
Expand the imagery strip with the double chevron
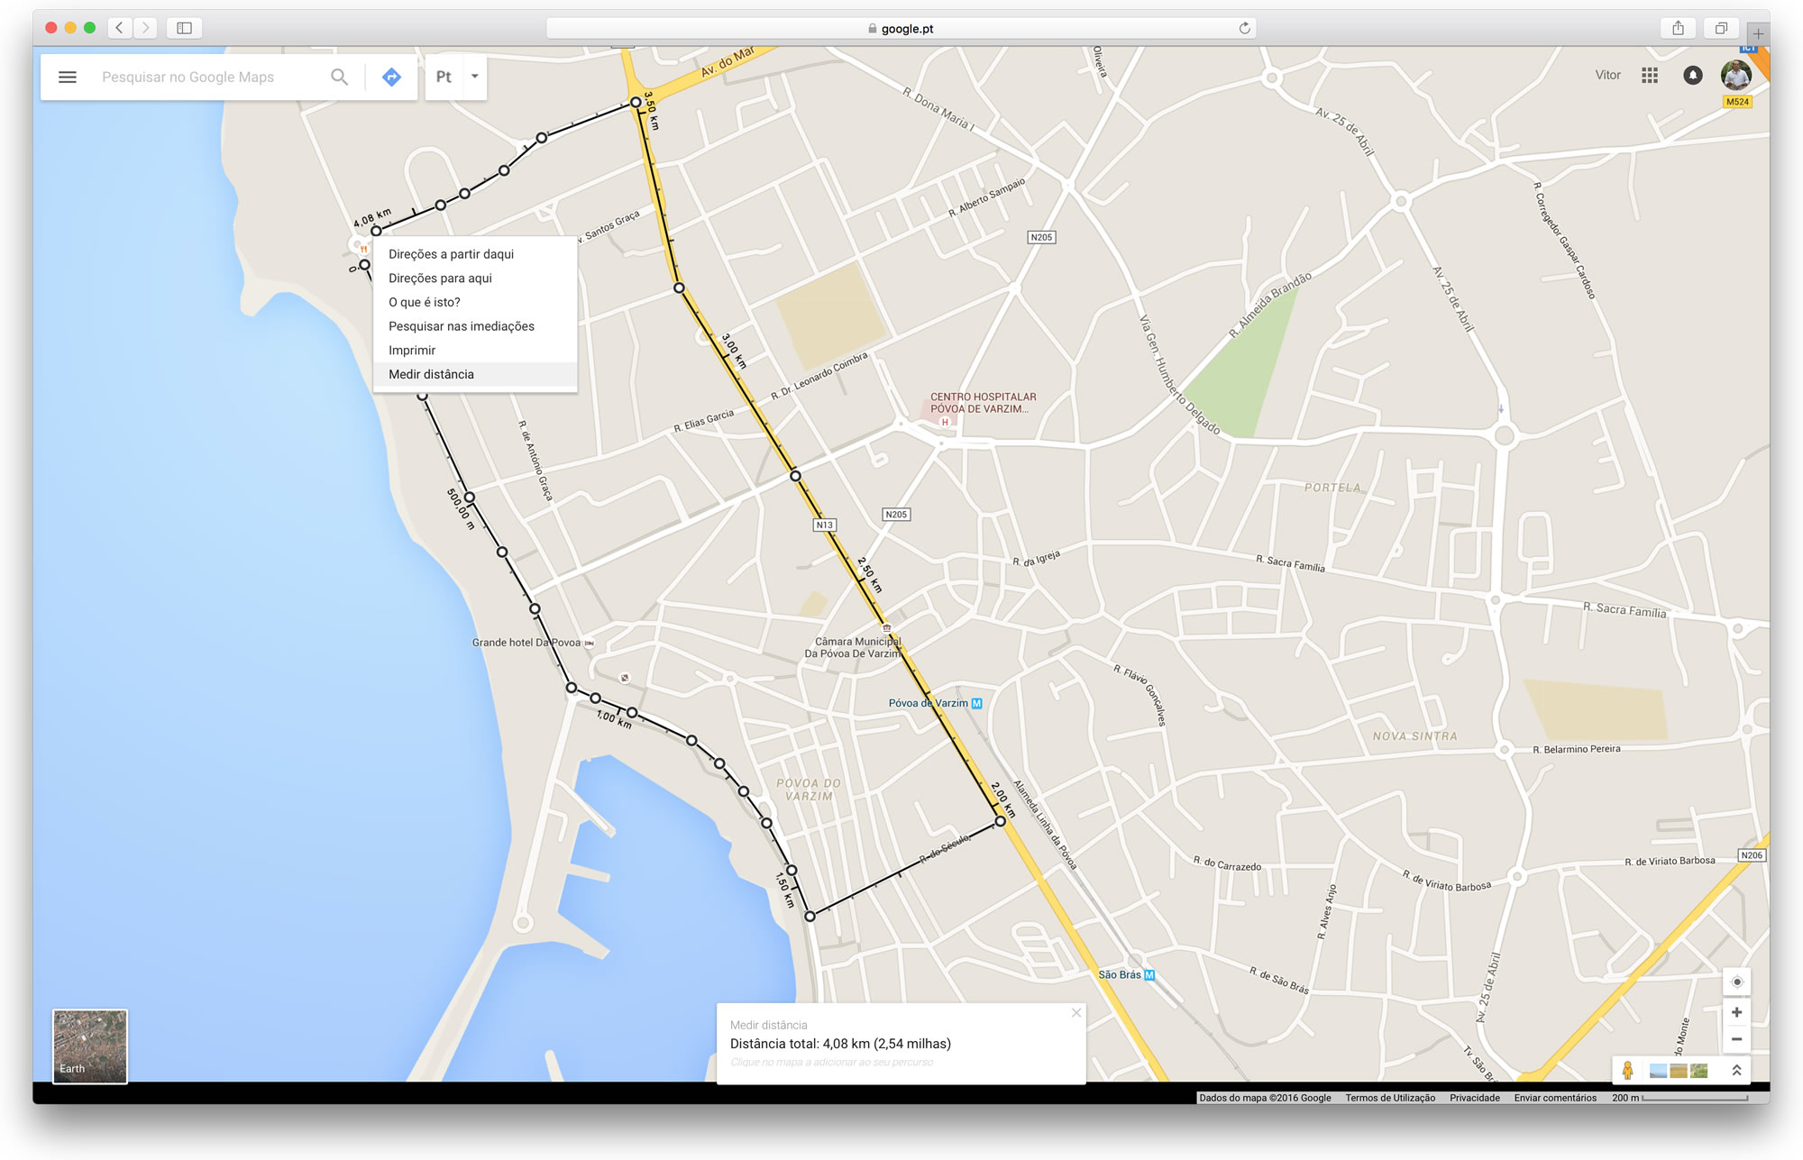coord(1736,1070)
